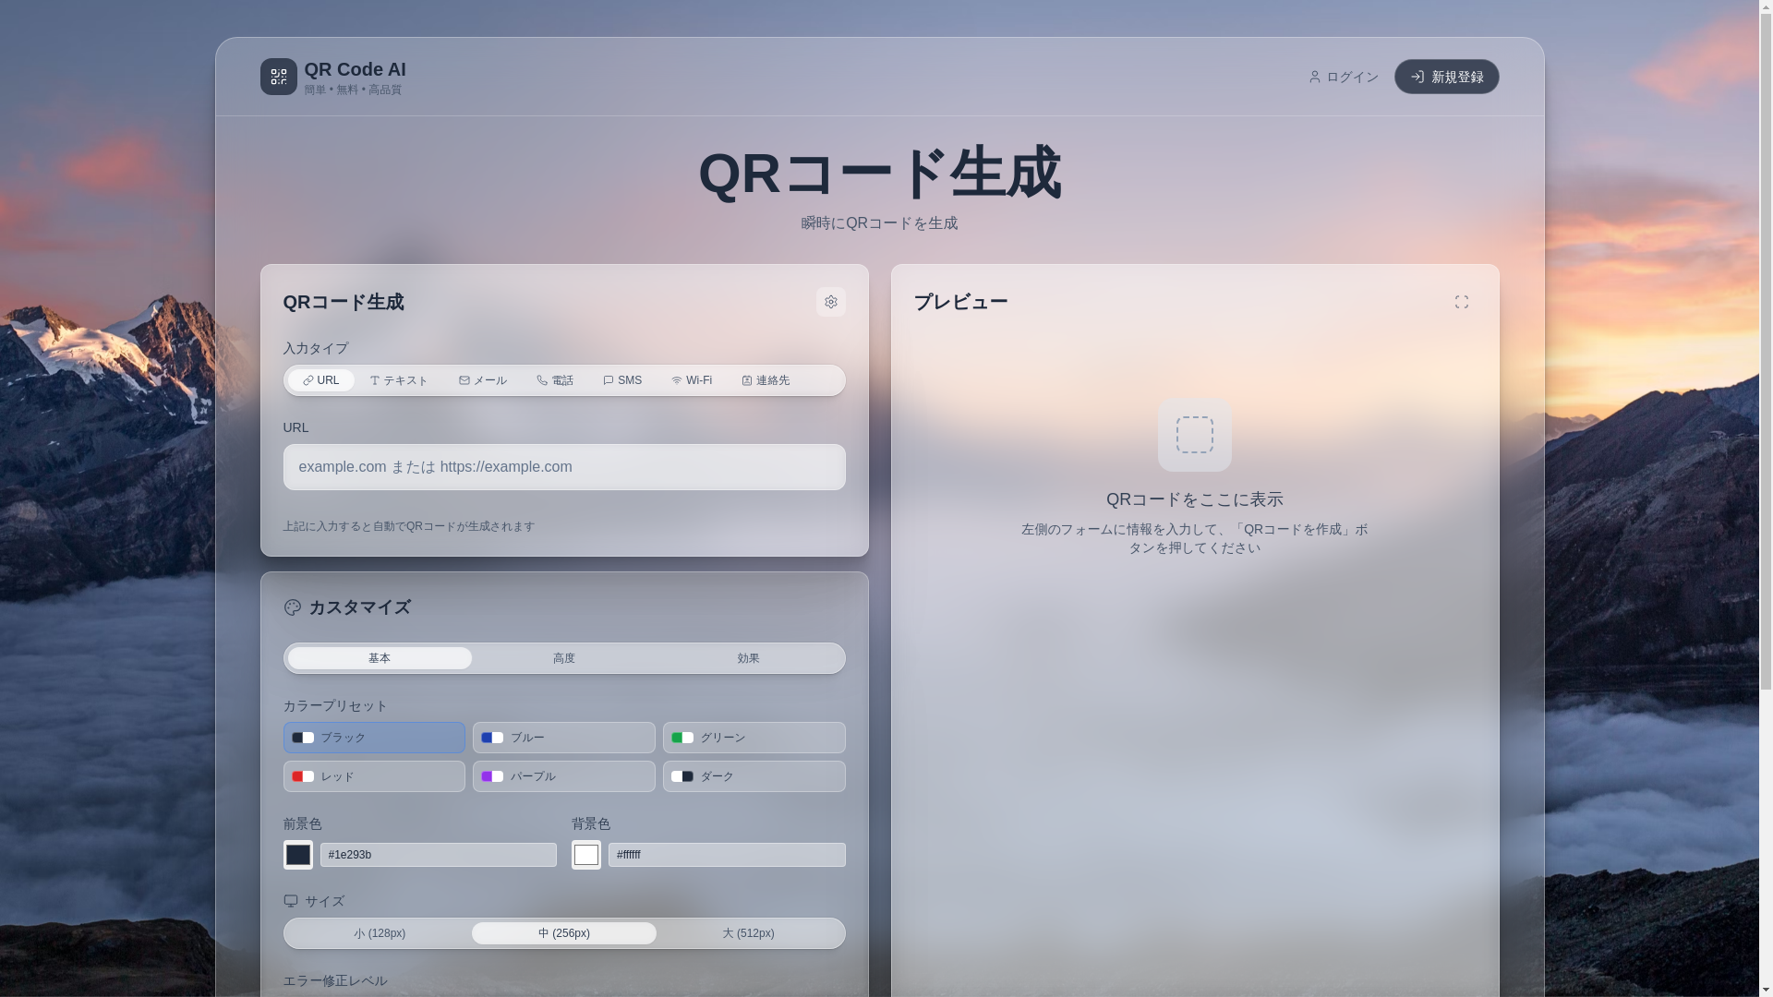Expand the preview to fullscreen
Image resolution: width=1773 pixels, height=997 pixels.
1461,302
